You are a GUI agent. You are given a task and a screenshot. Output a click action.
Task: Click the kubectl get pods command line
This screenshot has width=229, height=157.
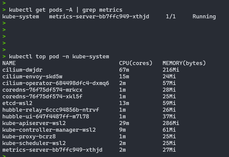tap(66, 10)
